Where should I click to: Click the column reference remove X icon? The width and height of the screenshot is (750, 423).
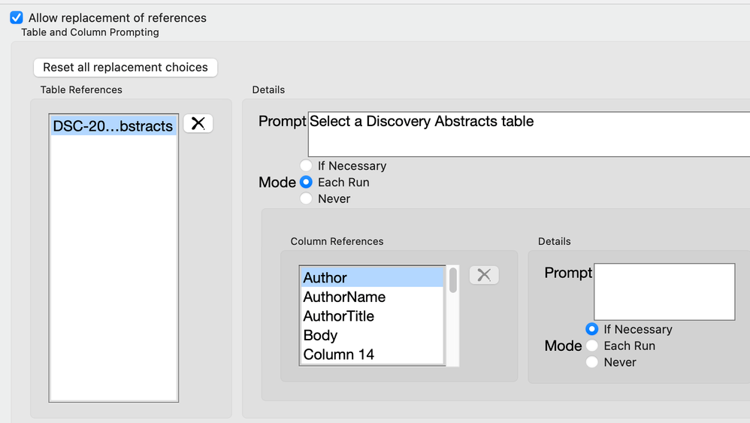click(x=484, y=275)
